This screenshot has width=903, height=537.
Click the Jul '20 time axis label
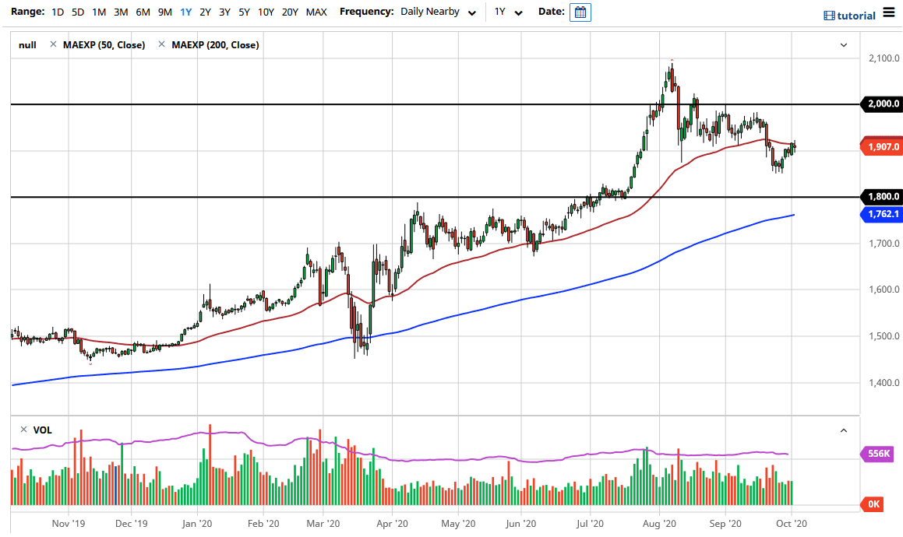(x=591, y=523)
